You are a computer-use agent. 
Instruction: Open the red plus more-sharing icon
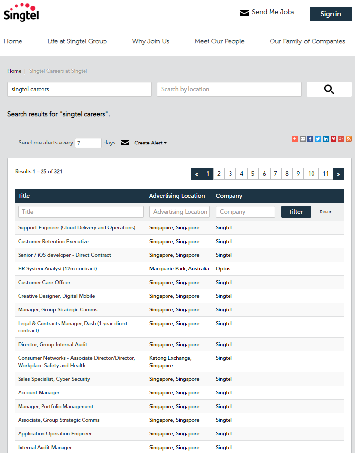(295, 139)
